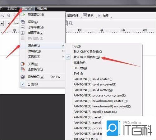Screen dimensions: 156x140
Task: Click greyed 排列图标(A) entry
Action: tap(43, 38)
